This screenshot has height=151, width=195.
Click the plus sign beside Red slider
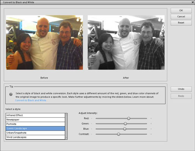point(151,119)
